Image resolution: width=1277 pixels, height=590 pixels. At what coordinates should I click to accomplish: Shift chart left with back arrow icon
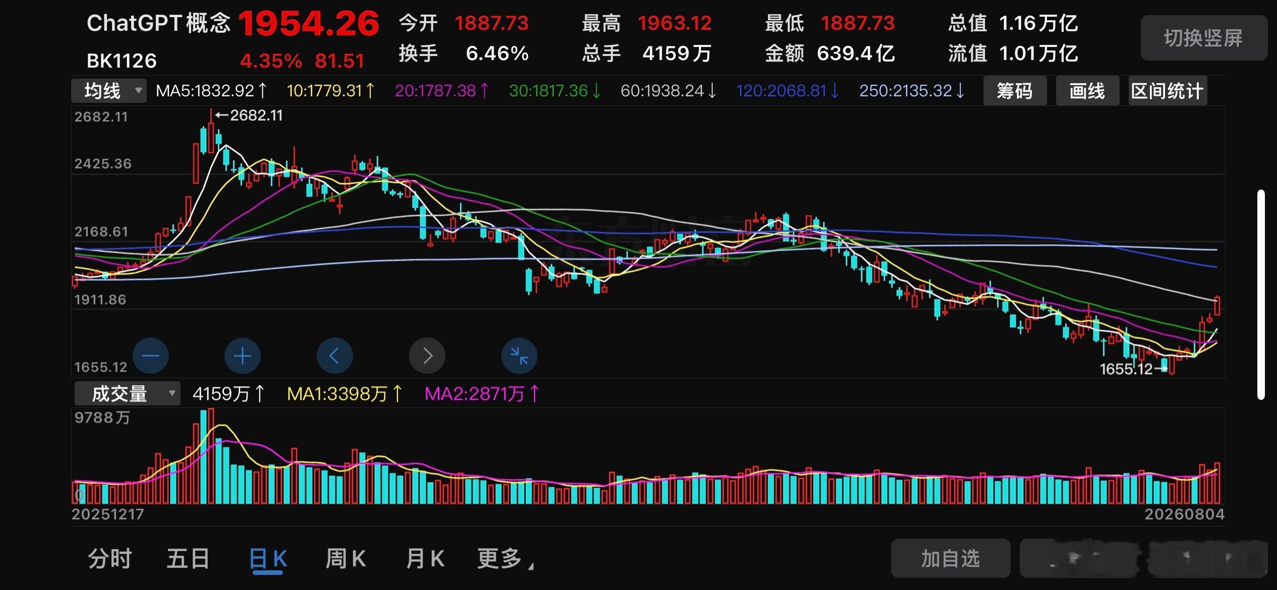pyautogui.click(x=335, y=356)
